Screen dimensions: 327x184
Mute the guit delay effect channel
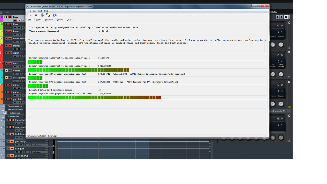click(x=8, y=141)
